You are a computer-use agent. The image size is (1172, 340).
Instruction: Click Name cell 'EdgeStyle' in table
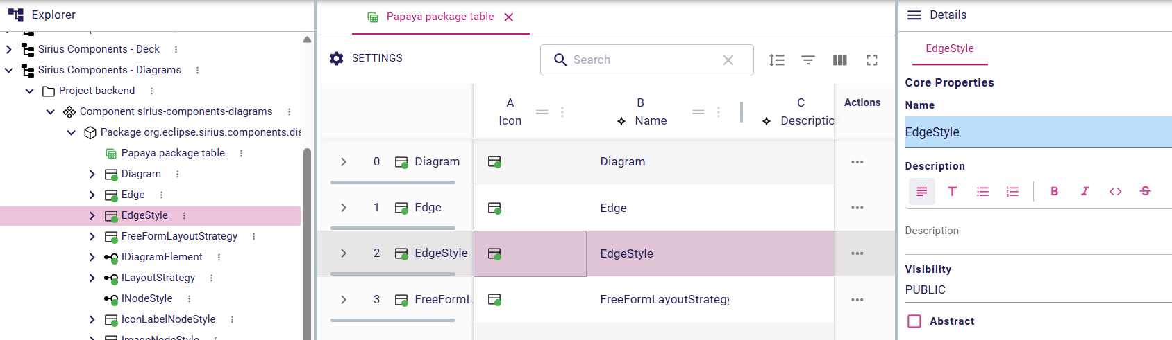(627, 253)
